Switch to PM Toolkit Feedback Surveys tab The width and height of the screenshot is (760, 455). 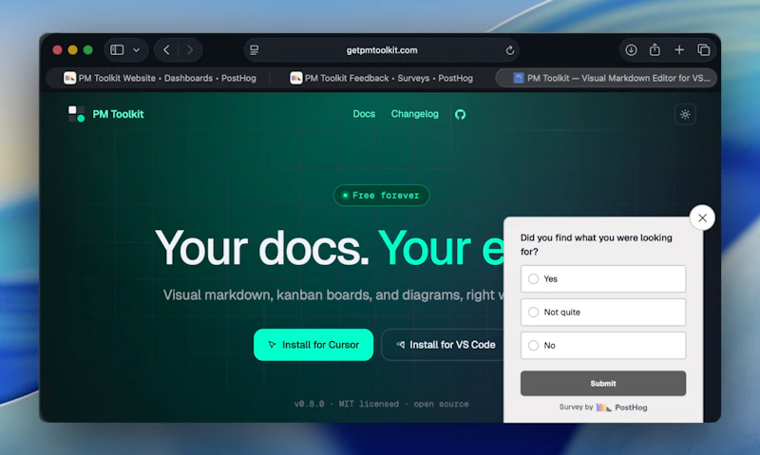(382, 78)
